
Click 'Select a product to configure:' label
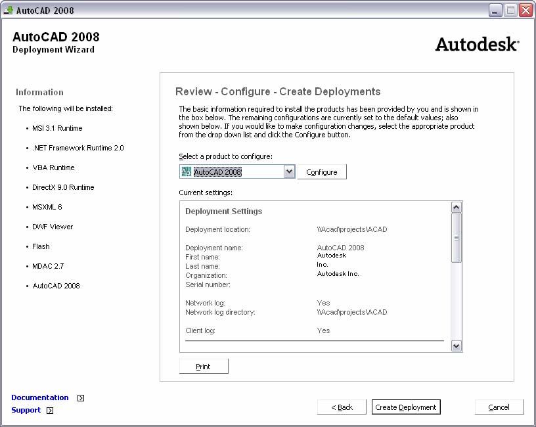[x=225, y=156]
